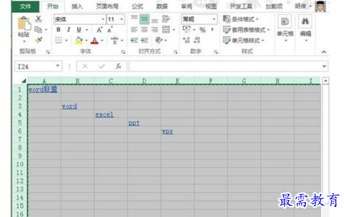Open clipboard pane launcher
344x217 pixels.
[x=47, y=52]
